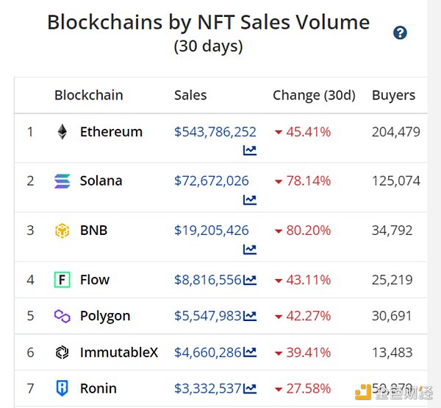The height and width of the screenshot is (408, 441).
Task: Open the ImmutableX sales chart icon
Action: pos(250,352)
